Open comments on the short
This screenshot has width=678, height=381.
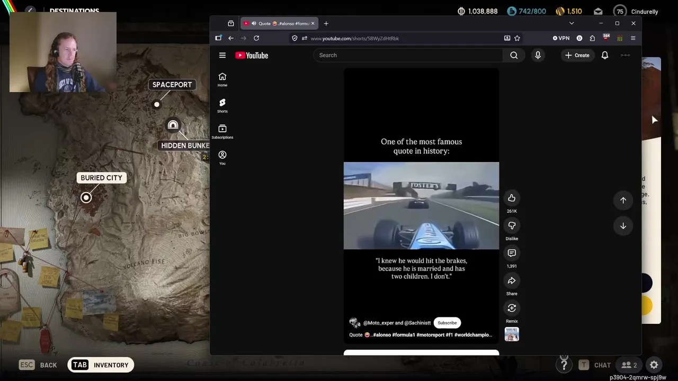coord(512,253)
